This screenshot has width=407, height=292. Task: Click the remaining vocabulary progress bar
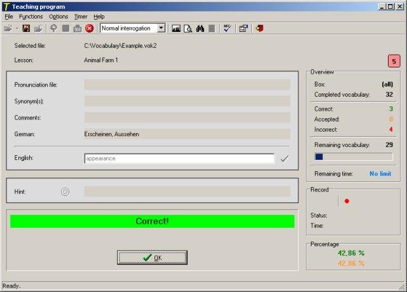point(354,156)
